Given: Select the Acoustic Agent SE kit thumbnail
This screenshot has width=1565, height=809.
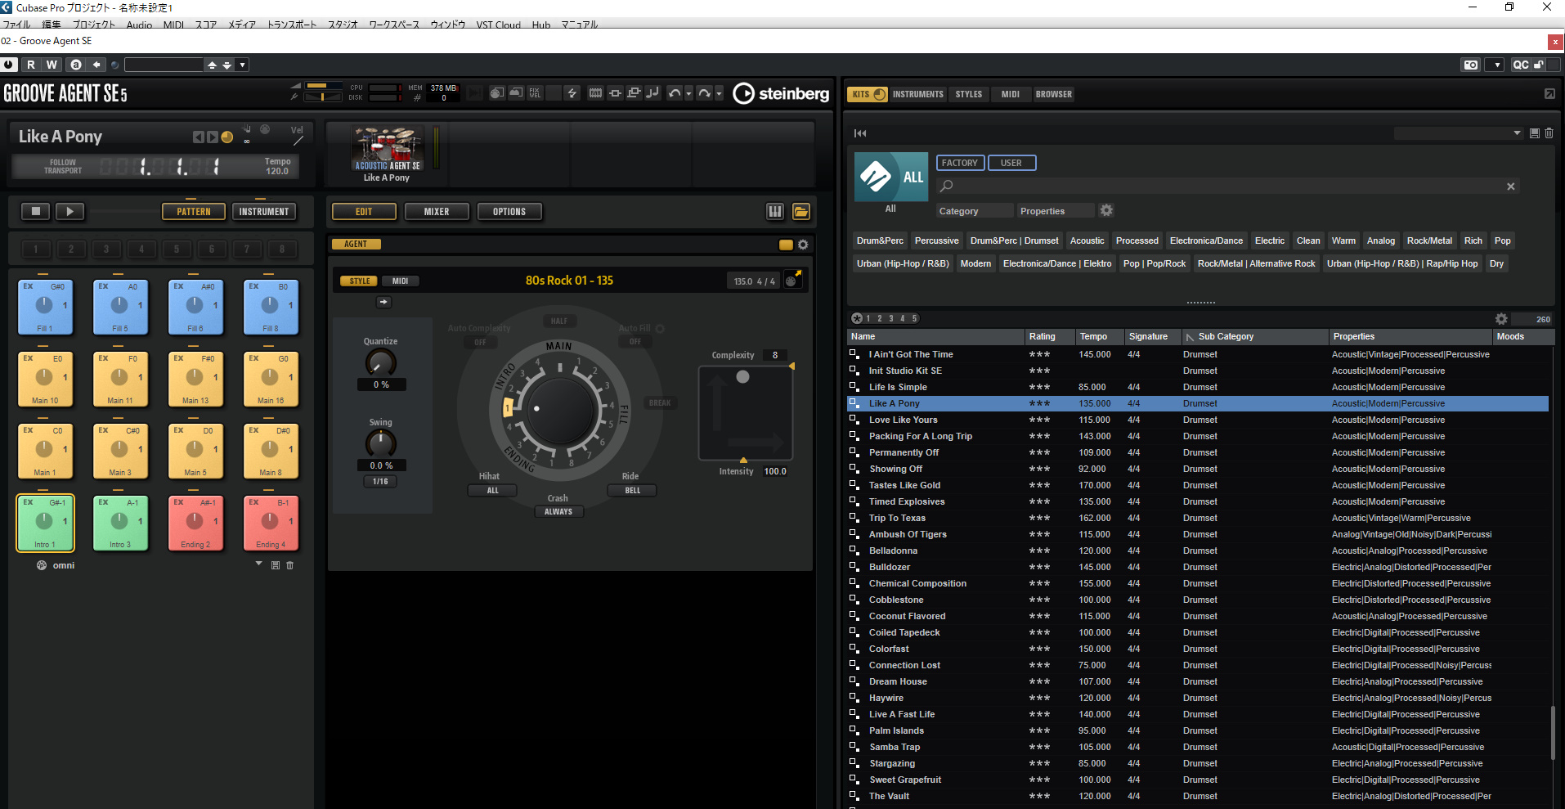Looking at the screenshot, I should (x=388, y=148).
